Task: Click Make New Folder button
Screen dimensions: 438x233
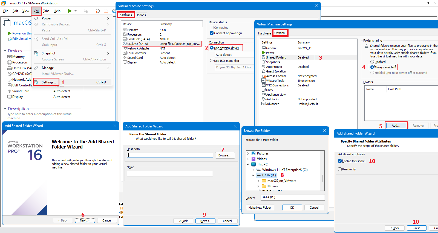Action: 260,208
